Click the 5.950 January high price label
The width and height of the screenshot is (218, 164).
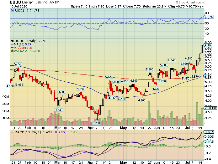pyautogui.click(x=18, y=64)
